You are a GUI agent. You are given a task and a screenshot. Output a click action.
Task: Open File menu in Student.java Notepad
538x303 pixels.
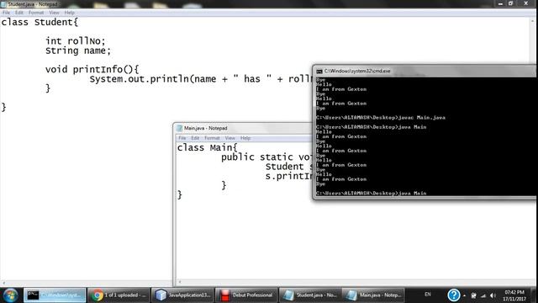pyautogui.click(x=6, y=13)
